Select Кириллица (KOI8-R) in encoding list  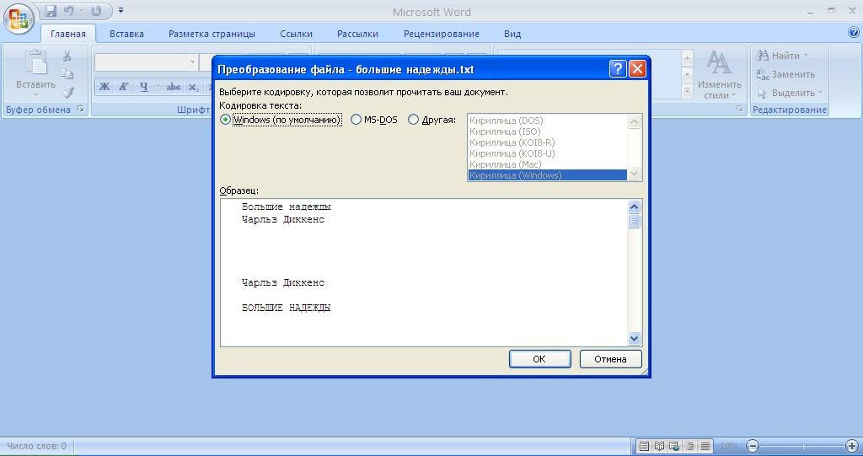(x=547, y=142)
